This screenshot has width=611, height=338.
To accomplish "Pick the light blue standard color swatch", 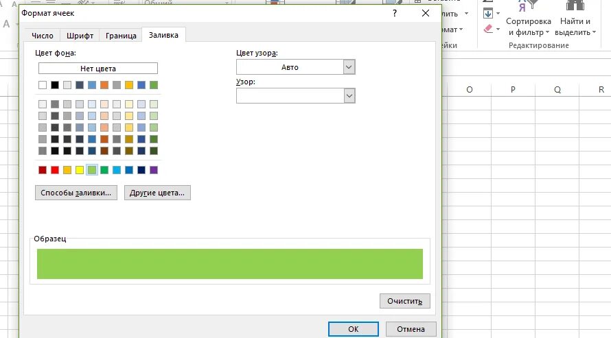I will (117, 170).
